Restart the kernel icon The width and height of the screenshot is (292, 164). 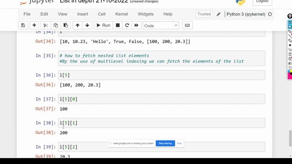click(127, 26)
